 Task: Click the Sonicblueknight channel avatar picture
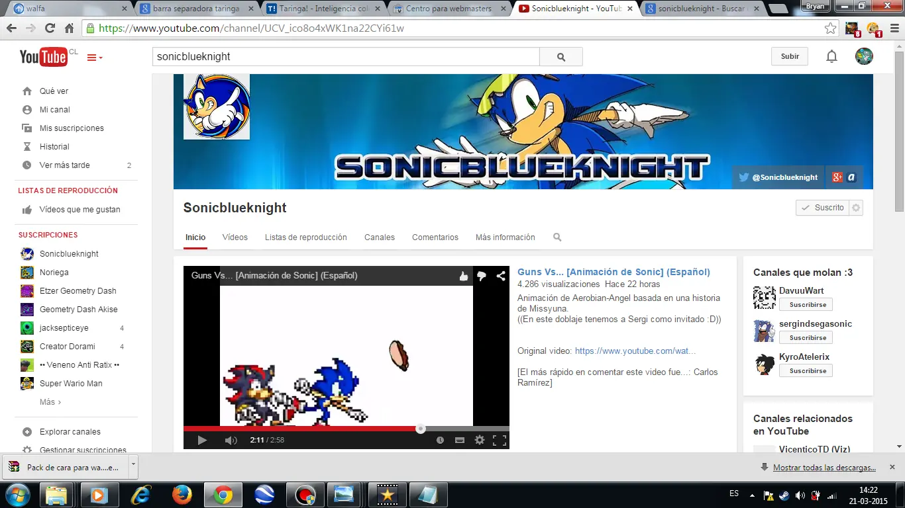pos(217,106)
